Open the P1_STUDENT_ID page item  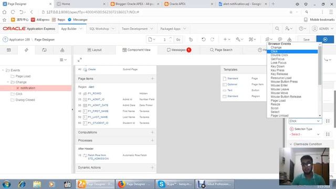click(98, 123)
